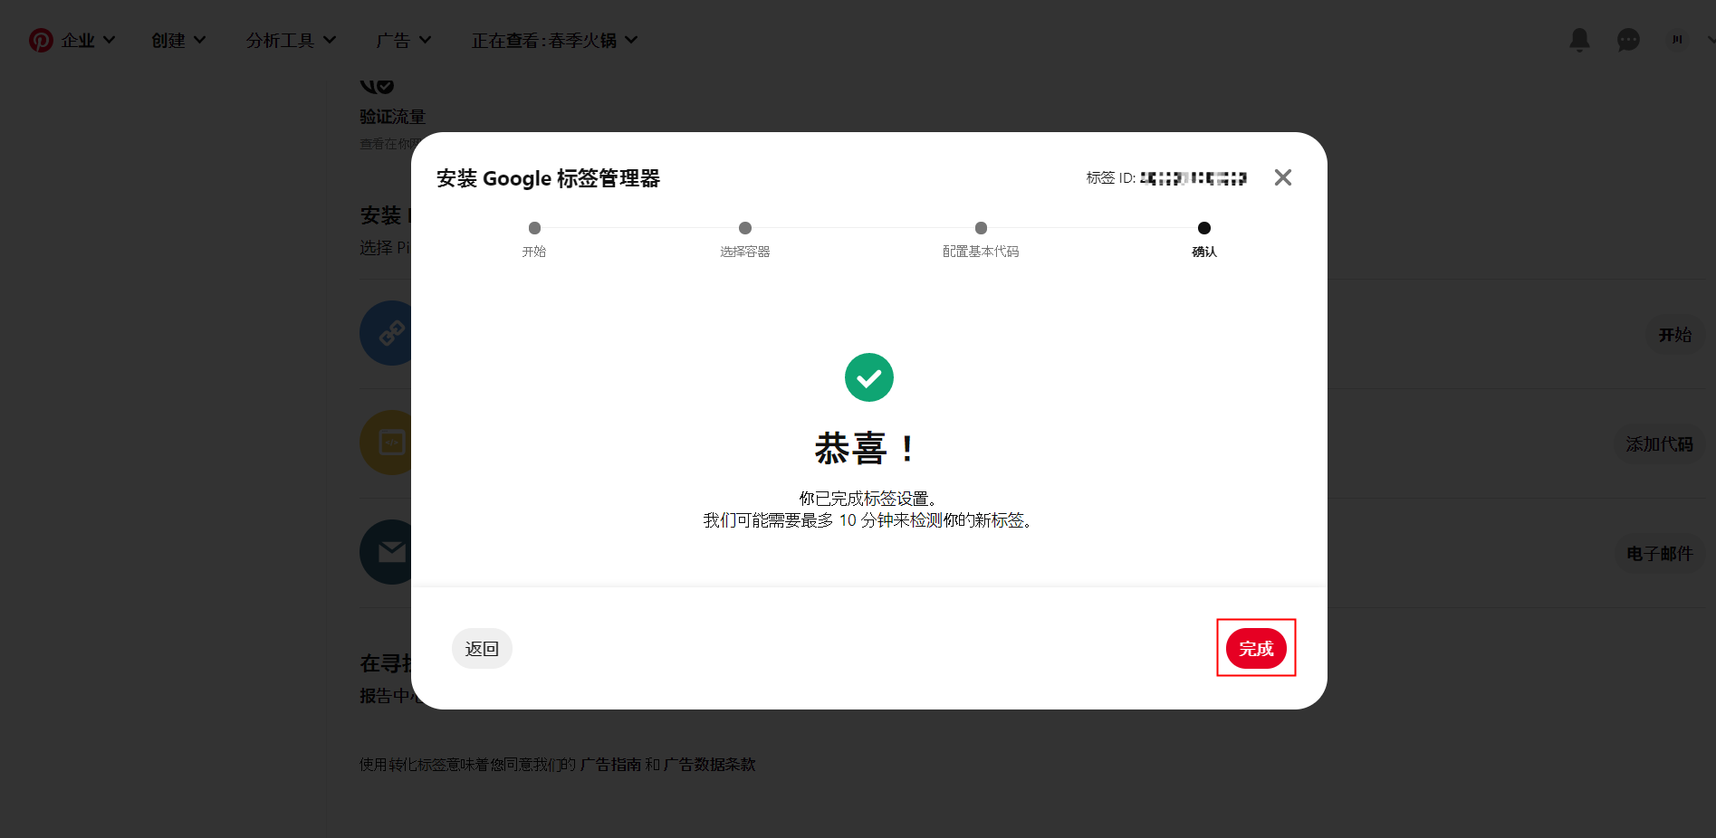Click the 安装 Google 标签管理器 title
Image resolution: width=1716 pixels, height=838 pixels.
pyautogui.click(x=548, y=178)
